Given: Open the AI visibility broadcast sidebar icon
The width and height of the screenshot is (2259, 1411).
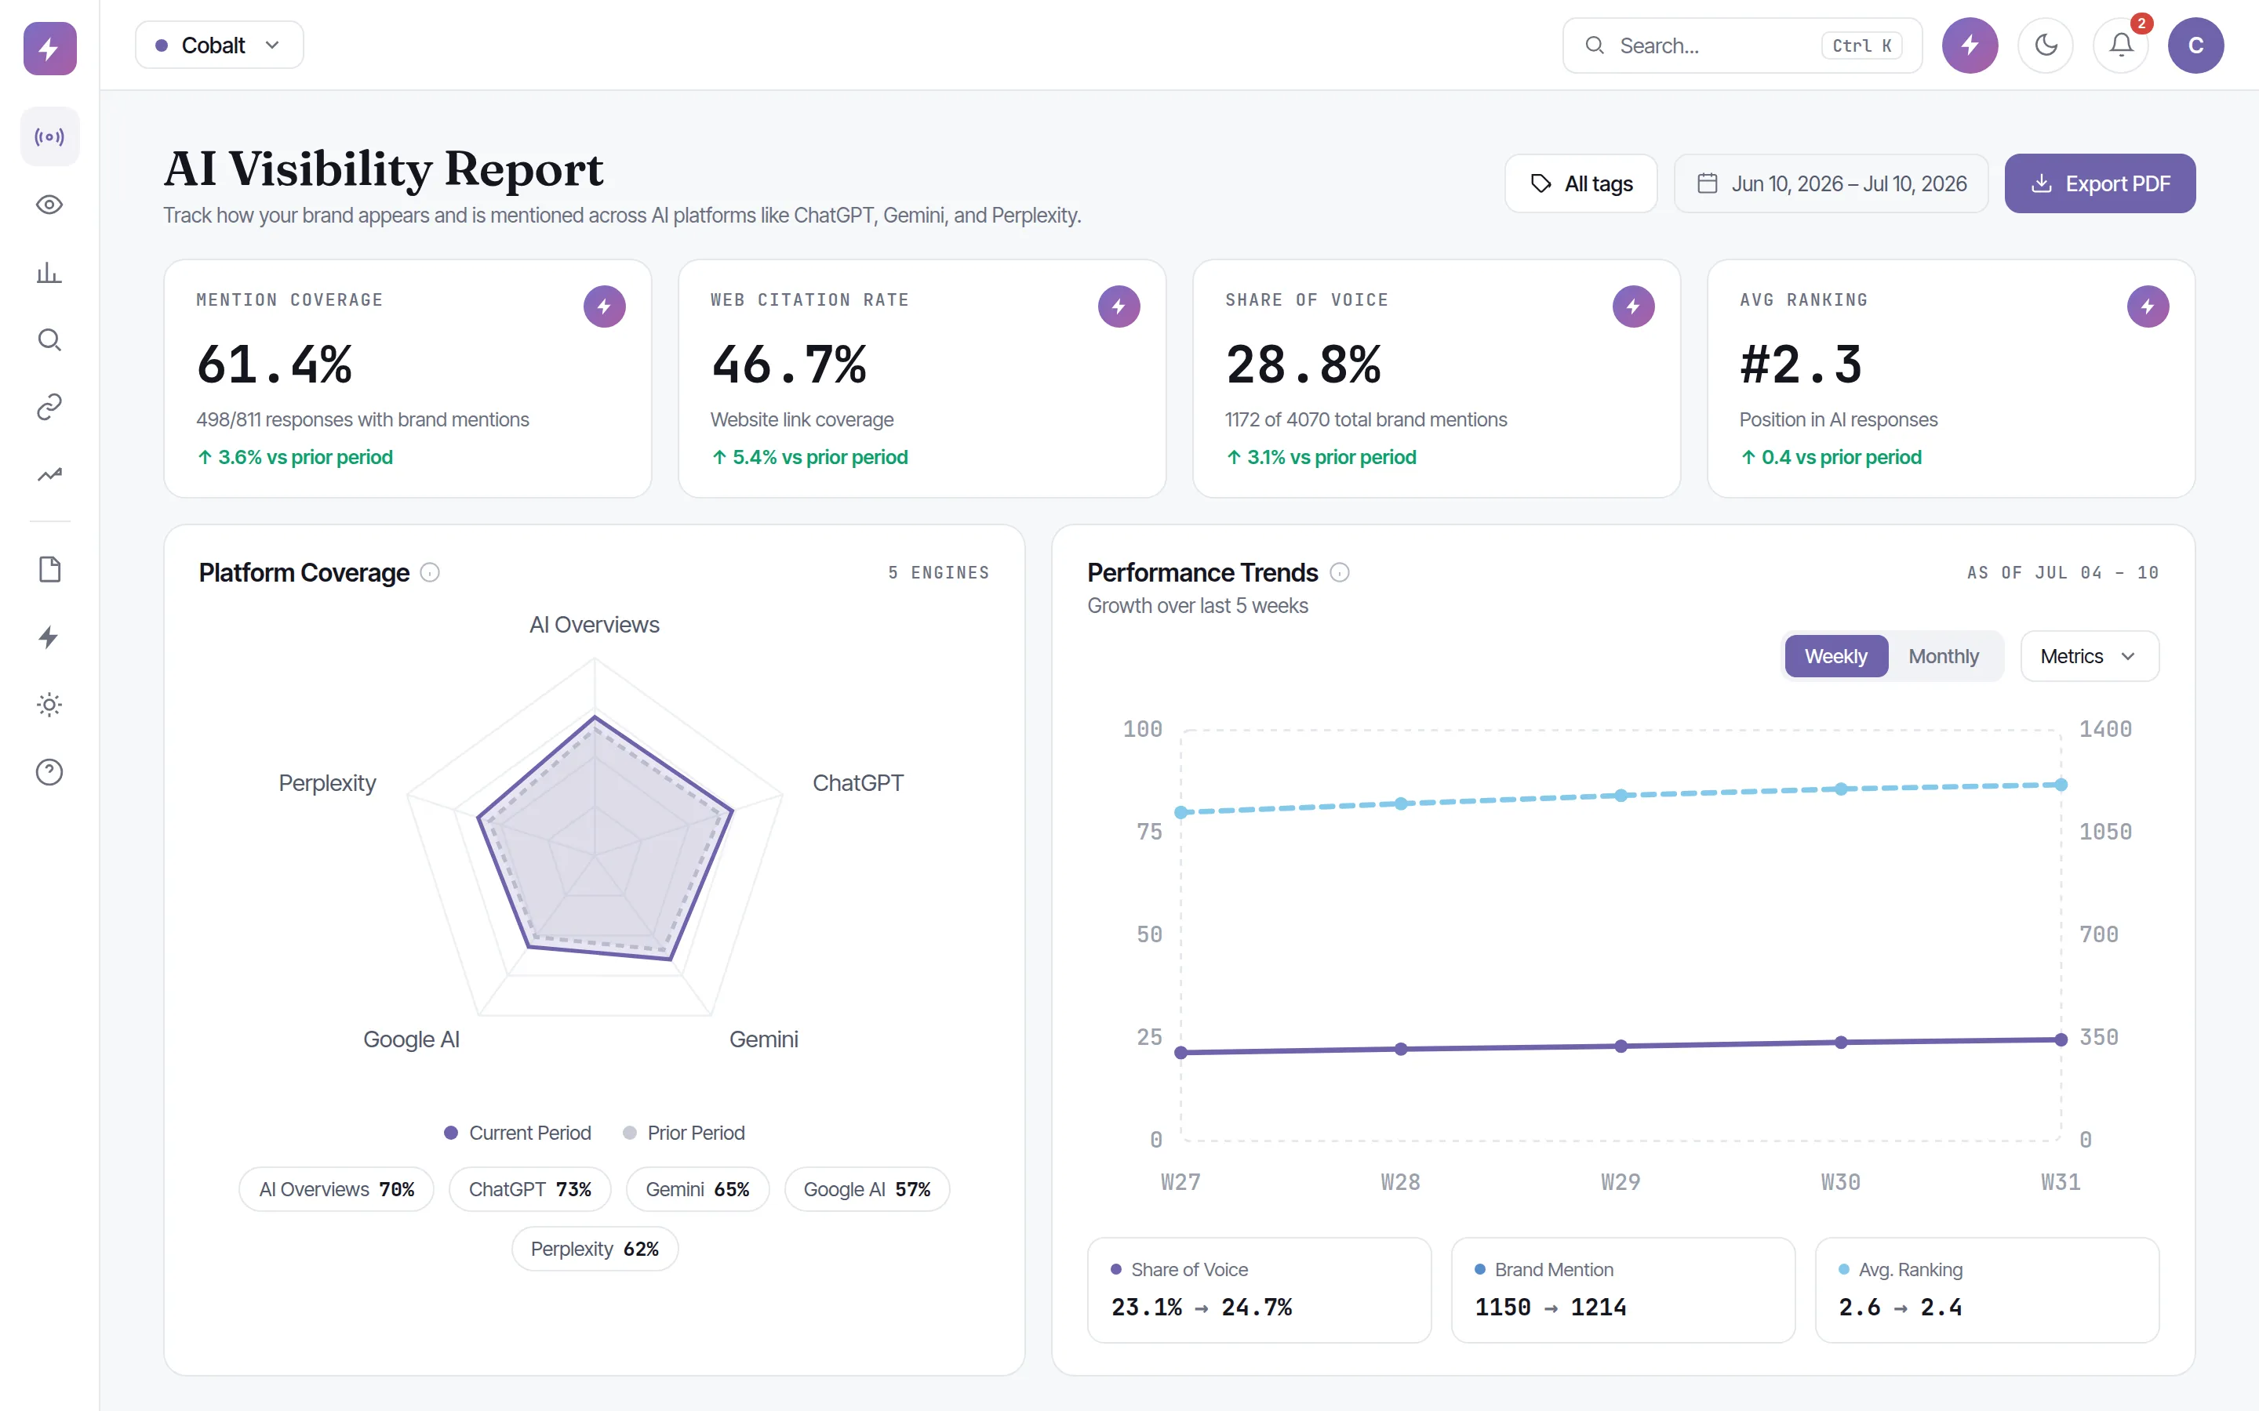Looking at the screenshot, I should (x=49, y=137).
